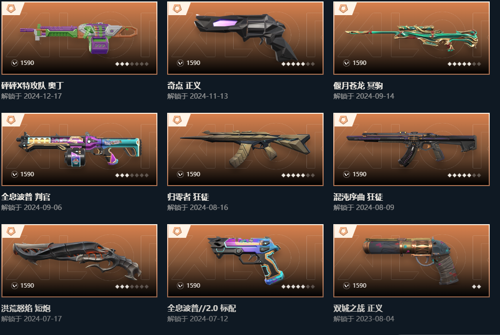Click the 全息波普//2.0 标配 skin name
The width and height of the screenshot is (500, 335).
(201, 308)
